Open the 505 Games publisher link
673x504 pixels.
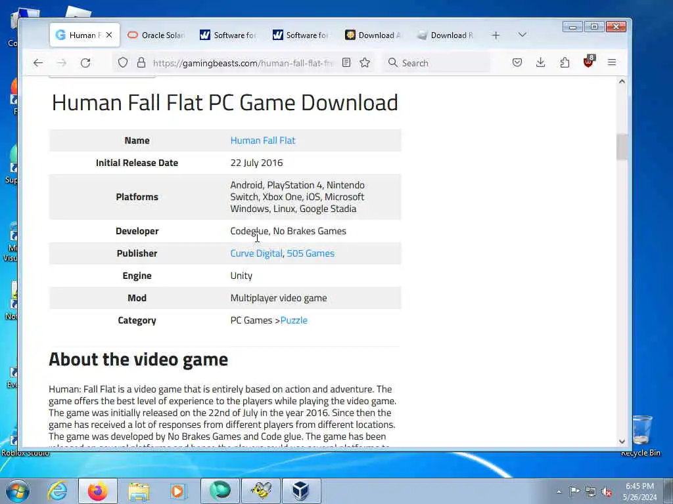[x=310, y=253]
